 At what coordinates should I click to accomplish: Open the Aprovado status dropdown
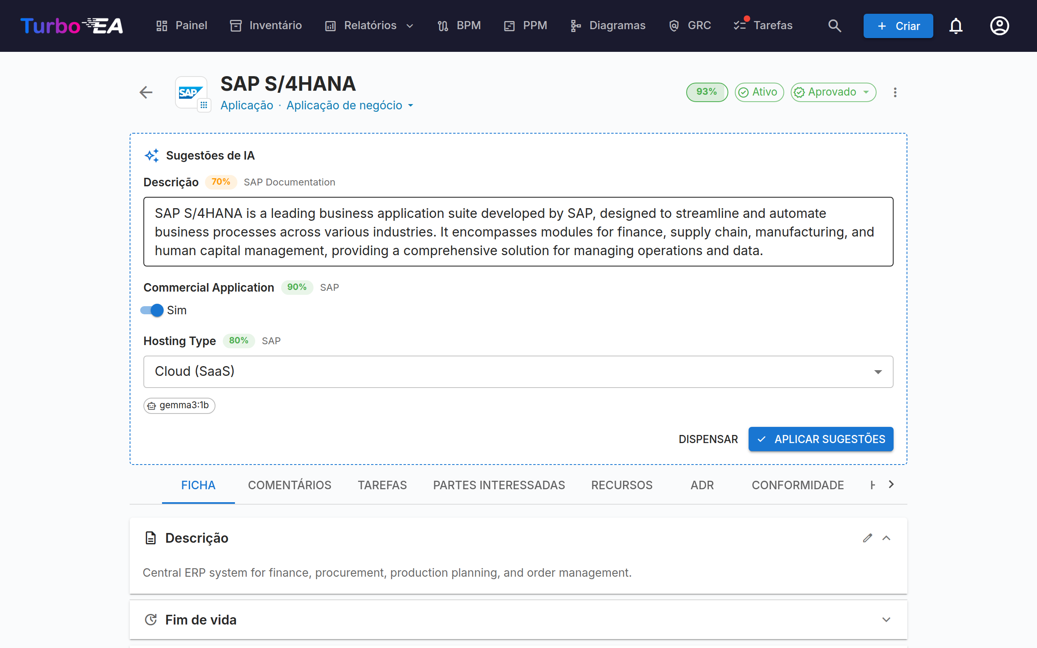point(833,92)
